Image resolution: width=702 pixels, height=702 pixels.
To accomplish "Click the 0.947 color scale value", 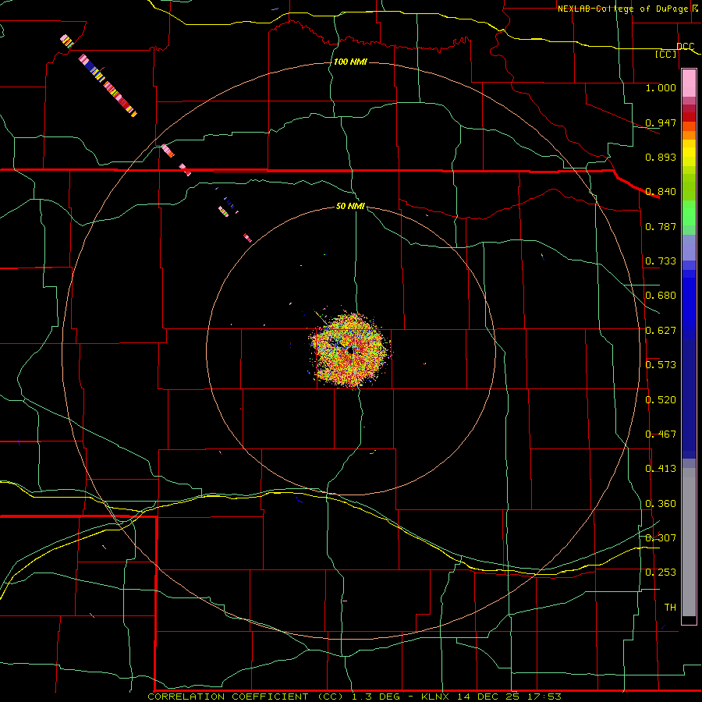I will [x=661, y=122].
